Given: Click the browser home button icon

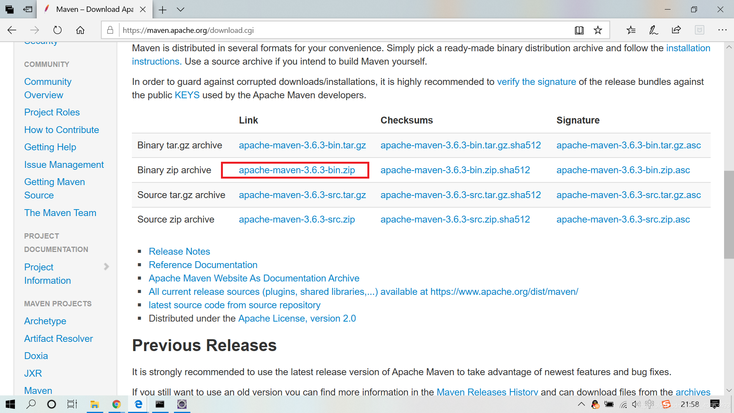Looking at the screenshot, I should click(80, 30).
